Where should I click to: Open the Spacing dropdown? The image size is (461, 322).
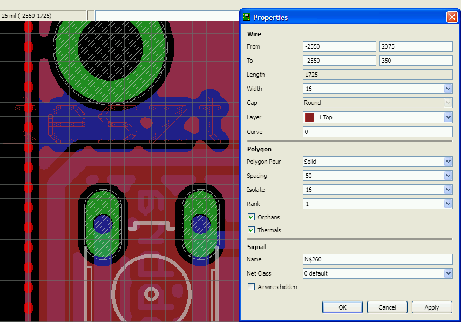tap(448, 176)
